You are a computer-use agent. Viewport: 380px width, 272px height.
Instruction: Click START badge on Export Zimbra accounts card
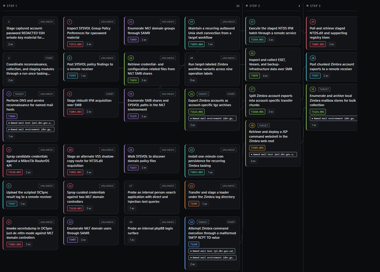[231, 94]
